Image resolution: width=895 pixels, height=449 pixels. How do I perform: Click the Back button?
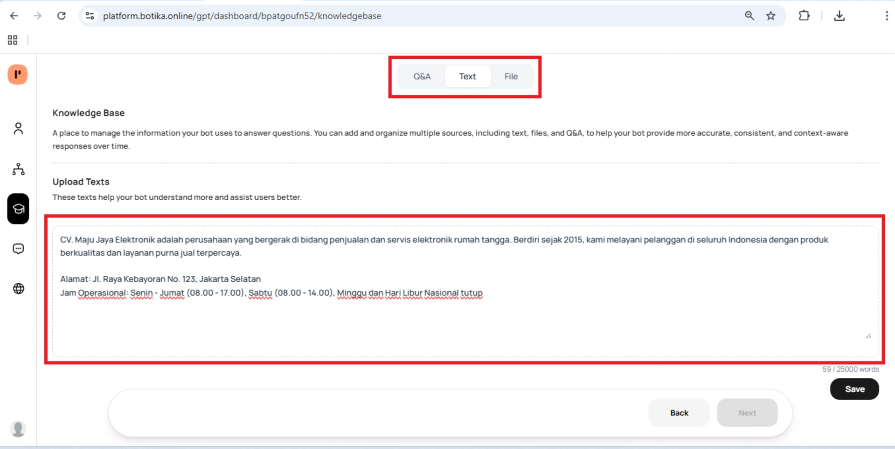679,413
